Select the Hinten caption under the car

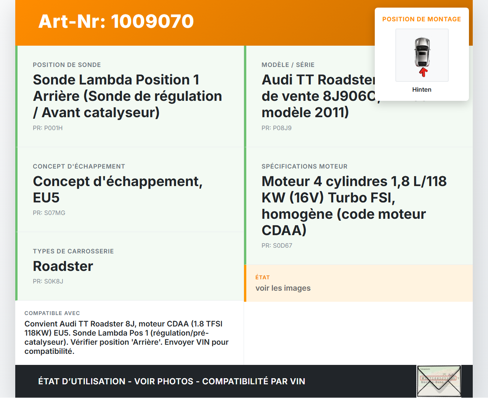click(422, 89)
